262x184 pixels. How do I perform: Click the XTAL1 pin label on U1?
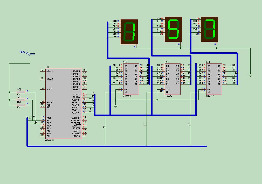point(50,71)
